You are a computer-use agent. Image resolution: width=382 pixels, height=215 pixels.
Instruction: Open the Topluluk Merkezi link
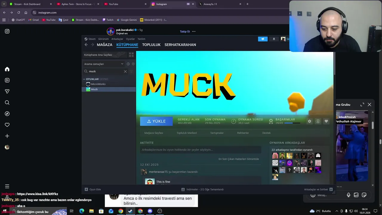click(x=187, y=133)
